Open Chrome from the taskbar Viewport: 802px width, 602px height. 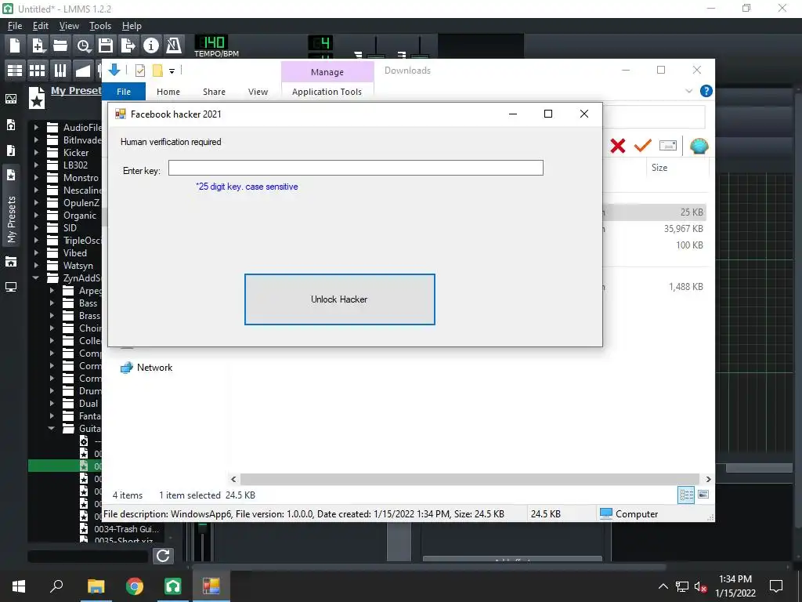pos(135,586)
